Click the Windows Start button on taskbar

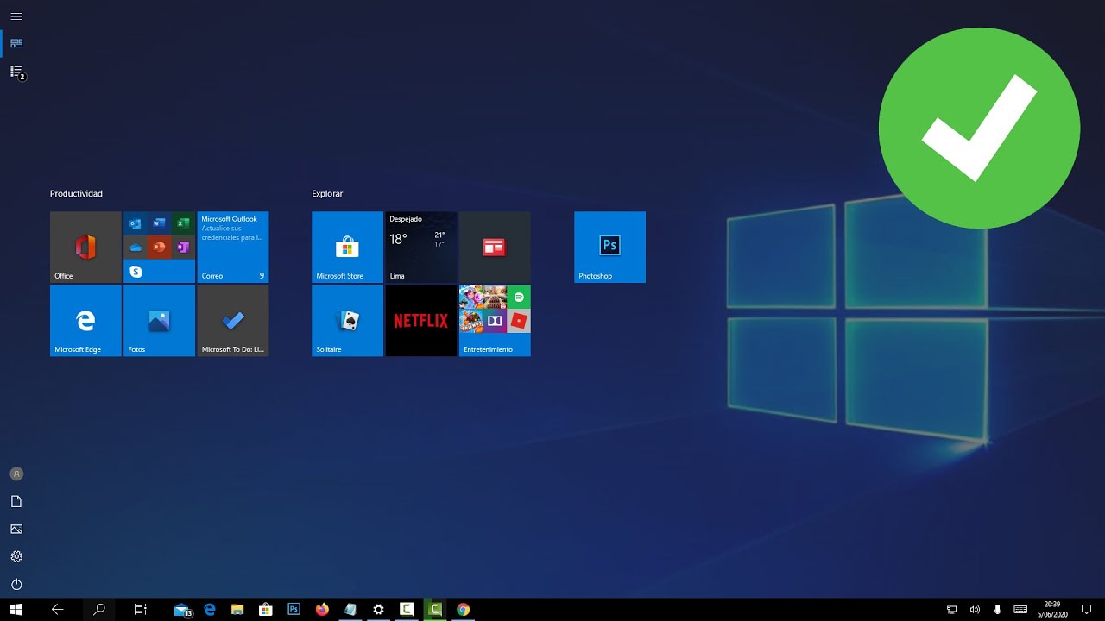pyautogui.click(x=16, y=610)
